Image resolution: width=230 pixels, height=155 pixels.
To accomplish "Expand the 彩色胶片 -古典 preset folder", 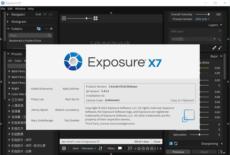I will tap(9, 151).
